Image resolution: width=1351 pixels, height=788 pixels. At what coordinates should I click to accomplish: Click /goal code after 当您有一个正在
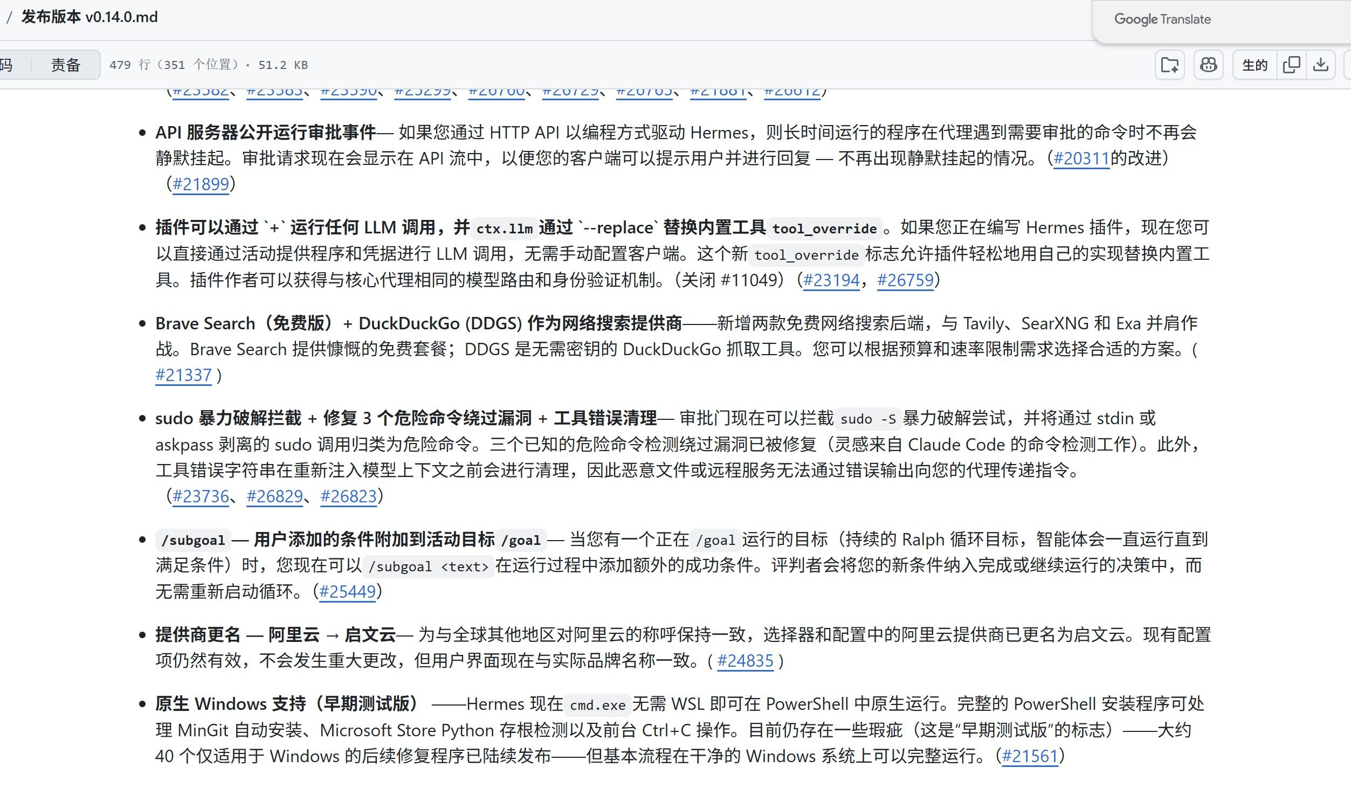715,540
